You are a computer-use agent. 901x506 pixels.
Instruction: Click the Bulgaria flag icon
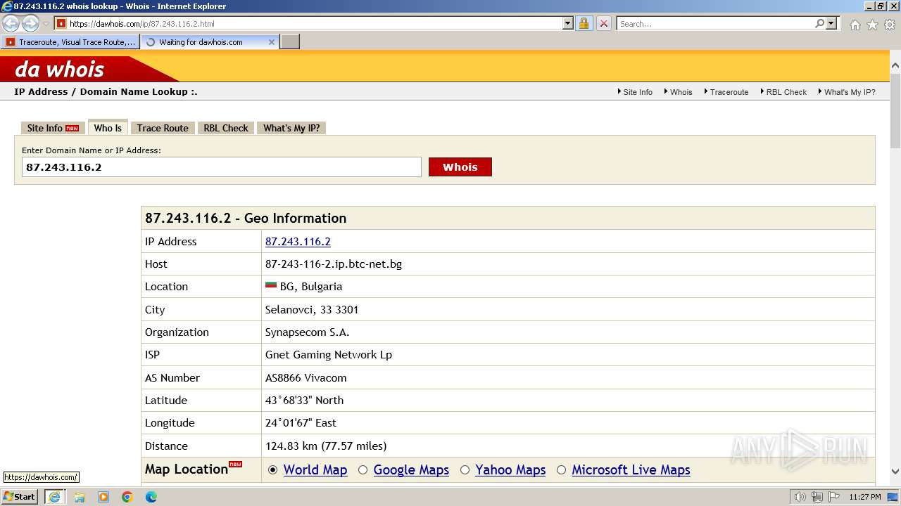pos(271,285)
